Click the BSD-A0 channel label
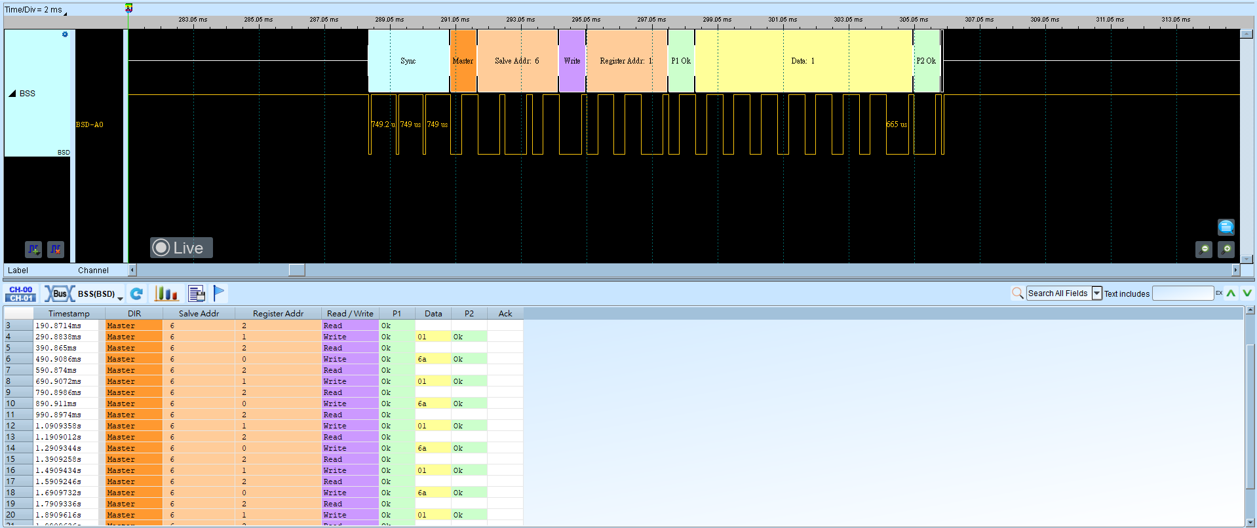This screenshot has width=1257, height=528. coord(90,124)
